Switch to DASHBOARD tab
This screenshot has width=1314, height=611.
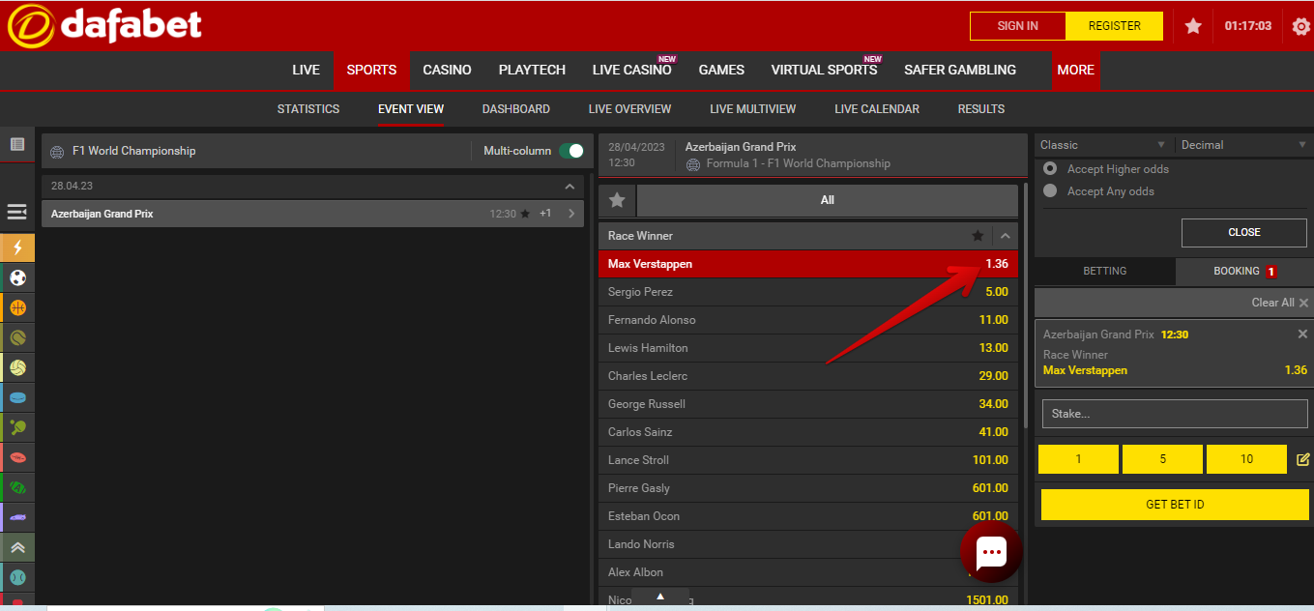[516, 109]
